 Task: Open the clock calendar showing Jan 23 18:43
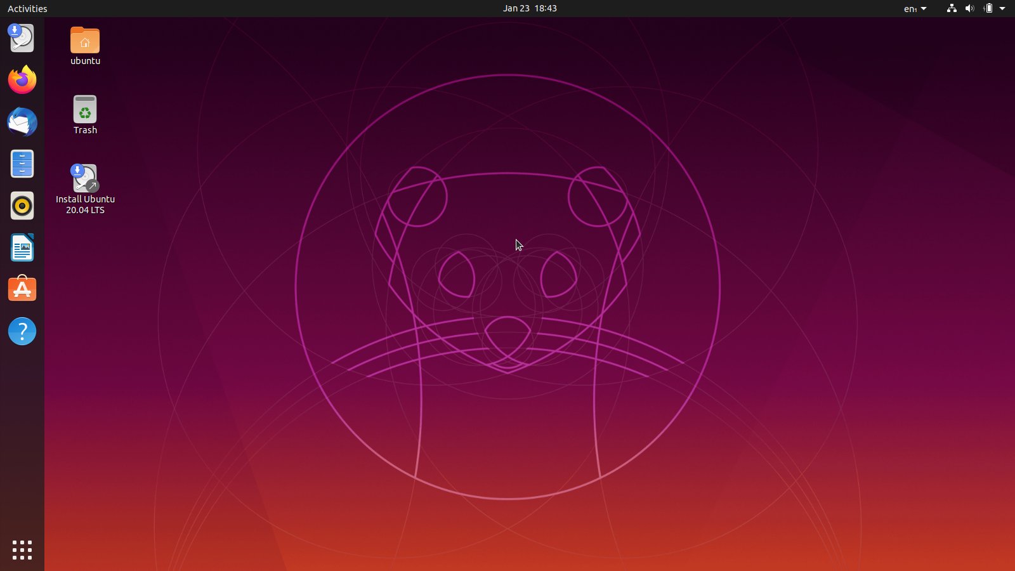530,8
